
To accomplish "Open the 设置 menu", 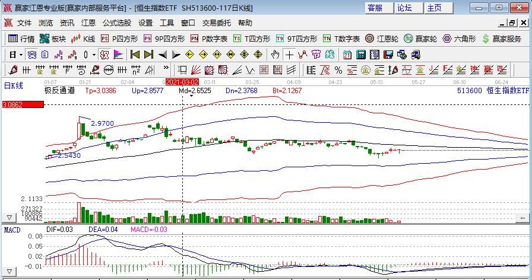I will pos(145,23).
